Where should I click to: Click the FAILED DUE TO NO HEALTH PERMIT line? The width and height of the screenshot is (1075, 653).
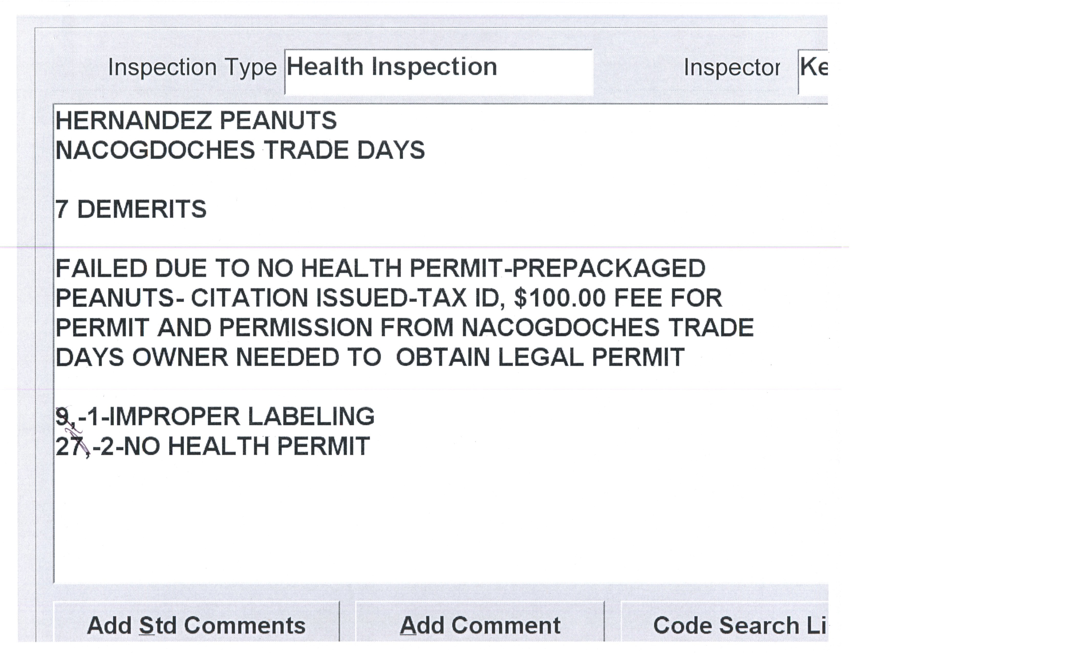pyautogui.click(x=279, y=268)
